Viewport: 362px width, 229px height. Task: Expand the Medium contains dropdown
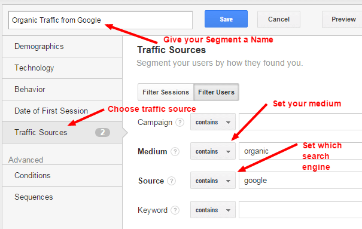(213, 151)
